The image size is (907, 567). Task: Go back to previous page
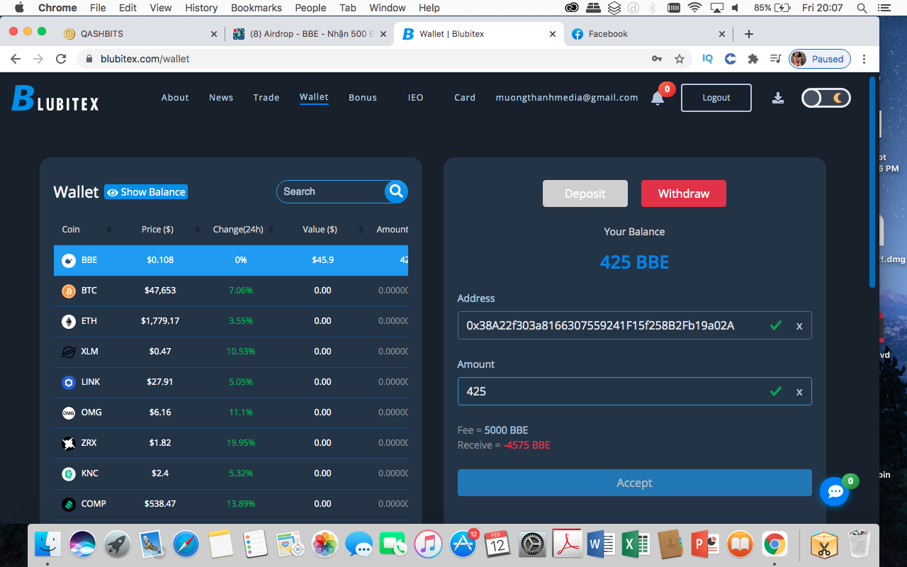coord(16,59)
